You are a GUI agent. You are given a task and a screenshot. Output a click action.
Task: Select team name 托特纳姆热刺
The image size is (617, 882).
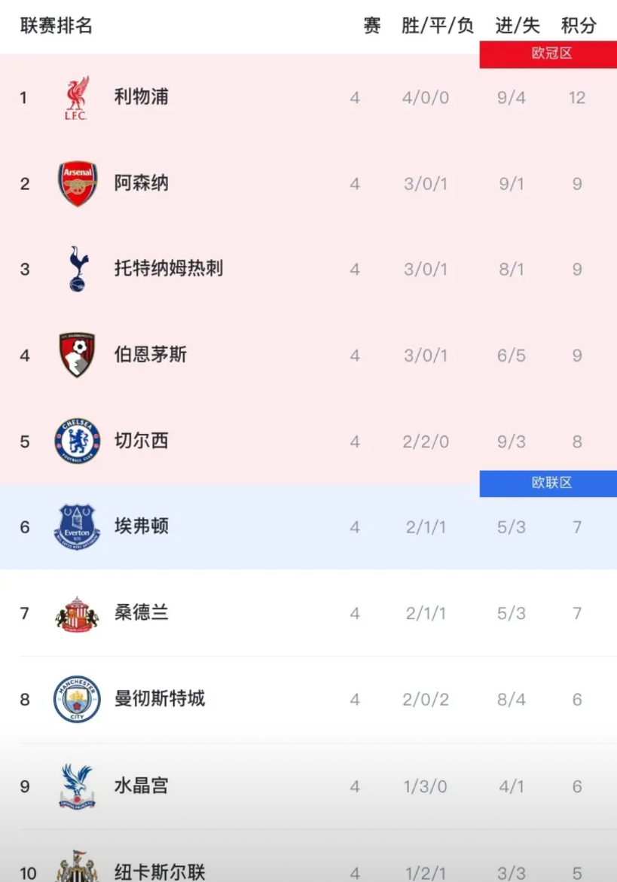point(168,269)
